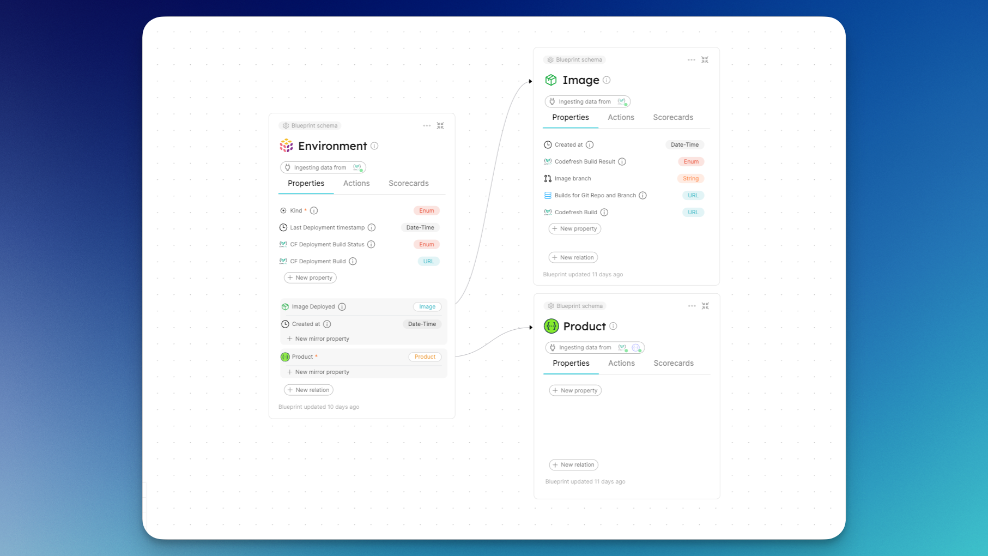Toggle the Codefresh ingestion source on Image
988x556 pixels.
621,101
